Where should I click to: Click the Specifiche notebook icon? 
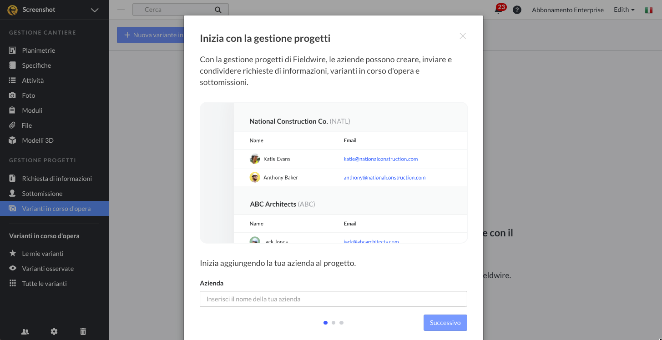13,65
